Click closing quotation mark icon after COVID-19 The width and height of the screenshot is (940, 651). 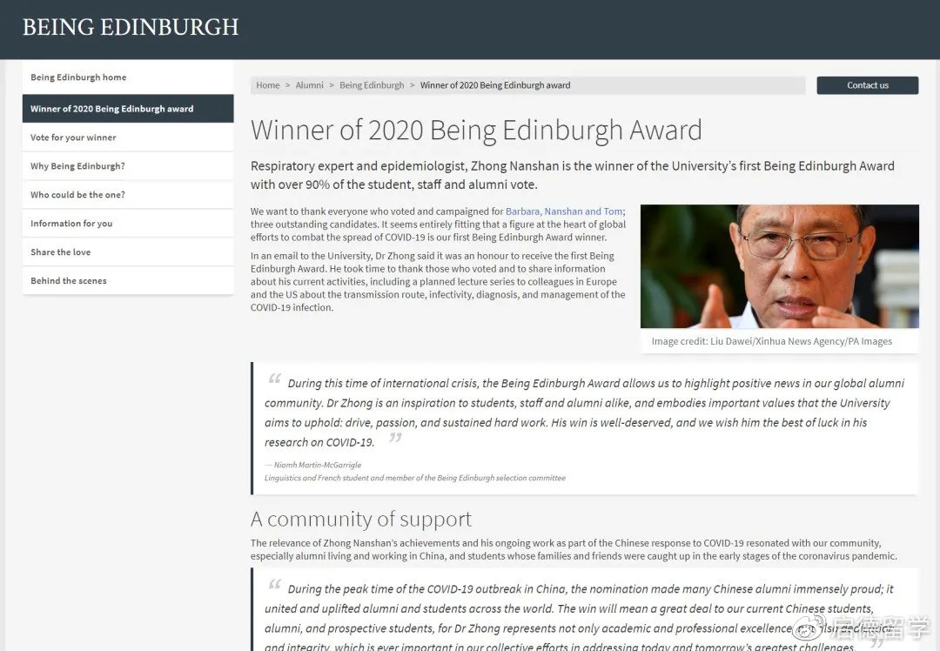tap(395, 438)
